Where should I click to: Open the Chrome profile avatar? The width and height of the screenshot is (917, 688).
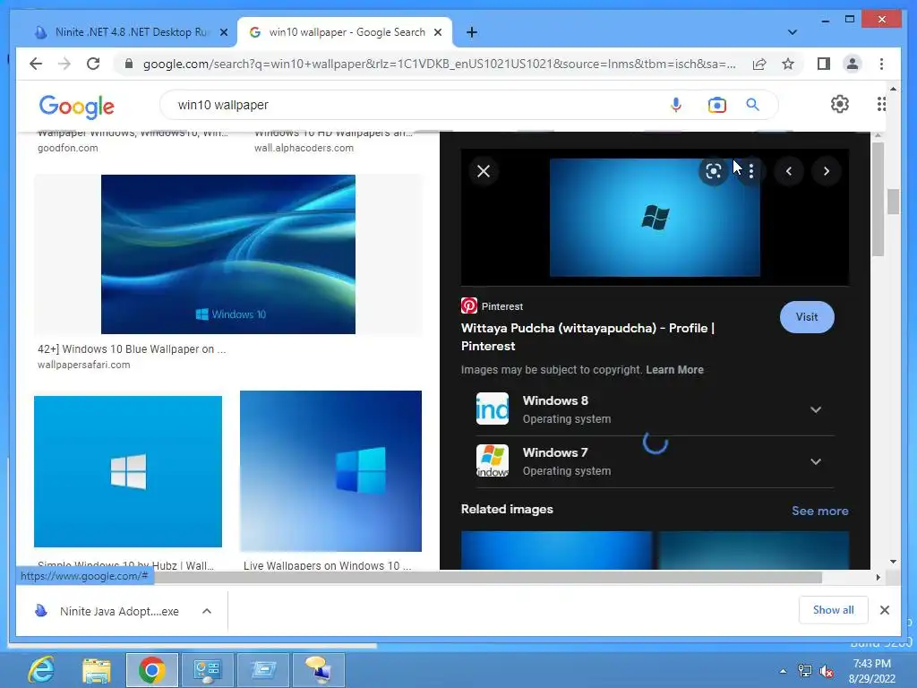tap(853, 64)
